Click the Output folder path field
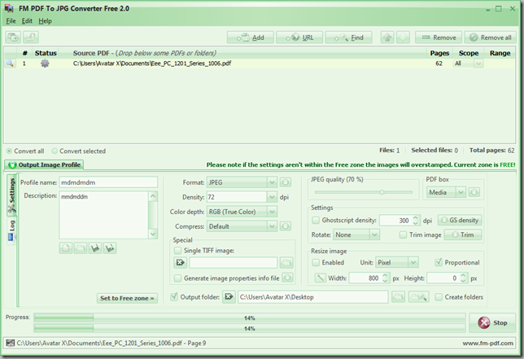 [x=313, y=297]
